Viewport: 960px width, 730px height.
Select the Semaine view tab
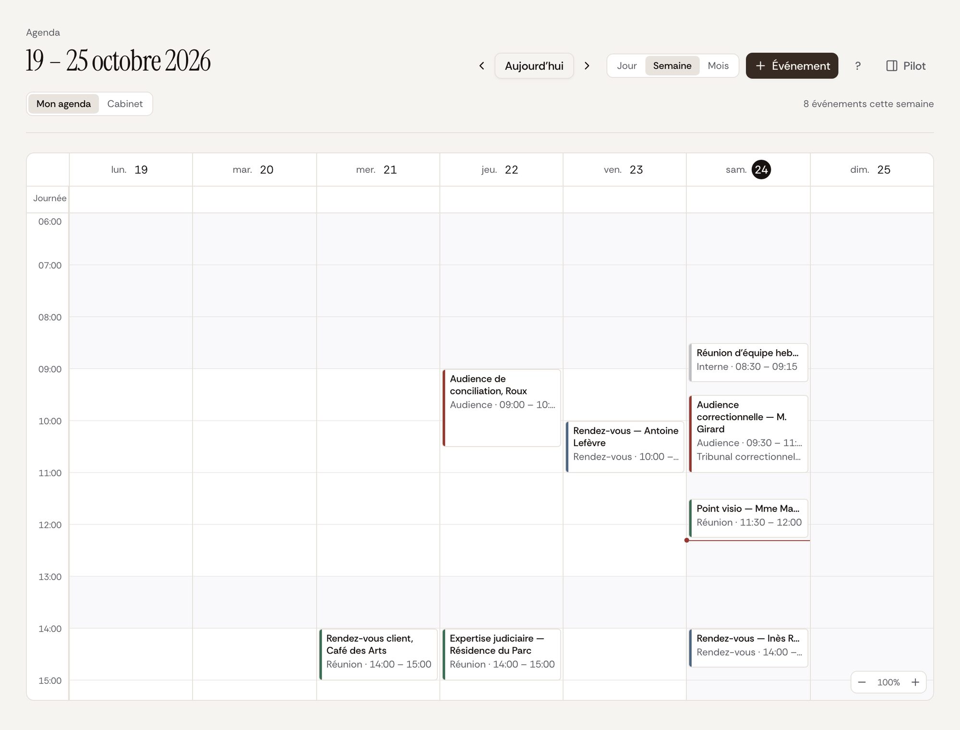tap(672, 66)
